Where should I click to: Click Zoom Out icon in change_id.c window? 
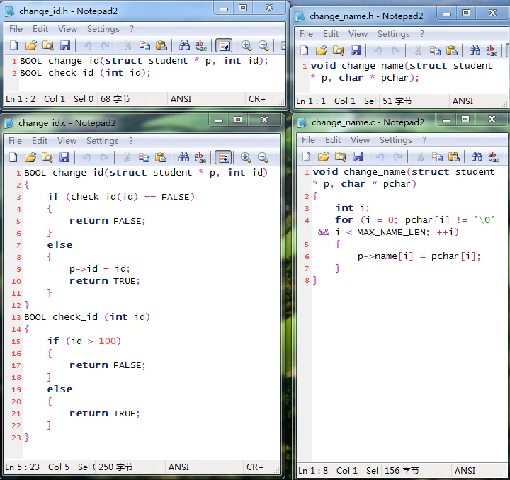[263, 157]
